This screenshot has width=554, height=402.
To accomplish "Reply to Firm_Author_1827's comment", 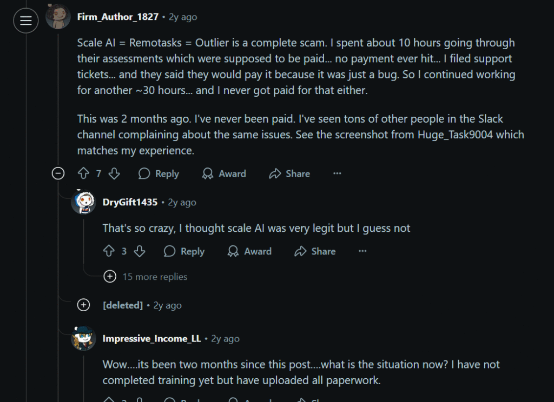I will click(x=159, y=173).
